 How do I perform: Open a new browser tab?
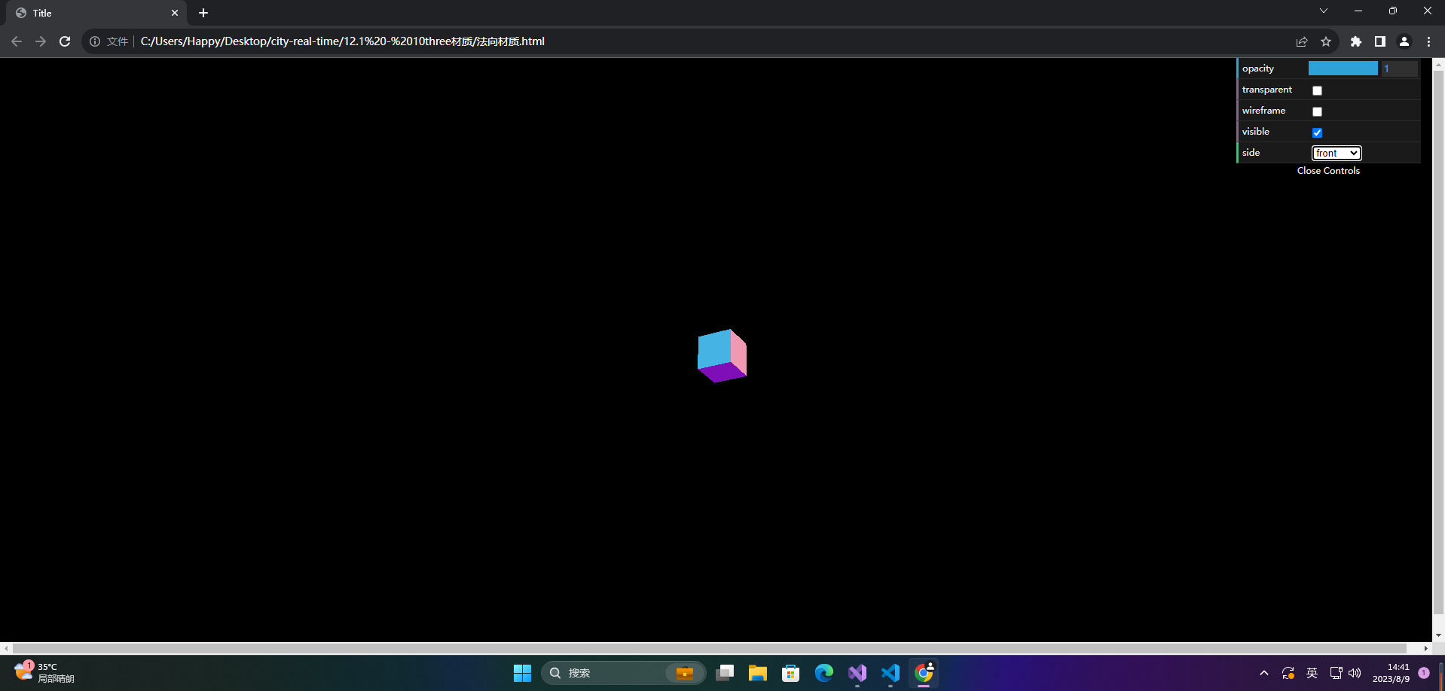click(x=203, y=13)
